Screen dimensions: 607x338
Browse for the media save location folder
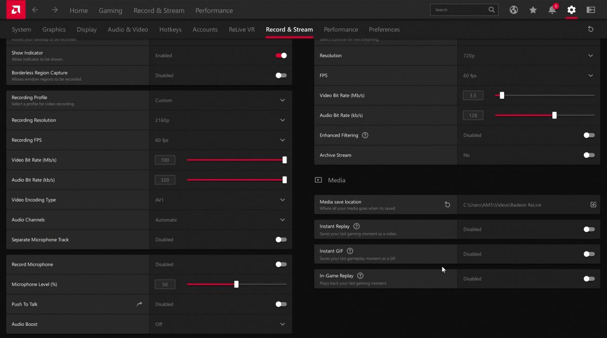593,205
